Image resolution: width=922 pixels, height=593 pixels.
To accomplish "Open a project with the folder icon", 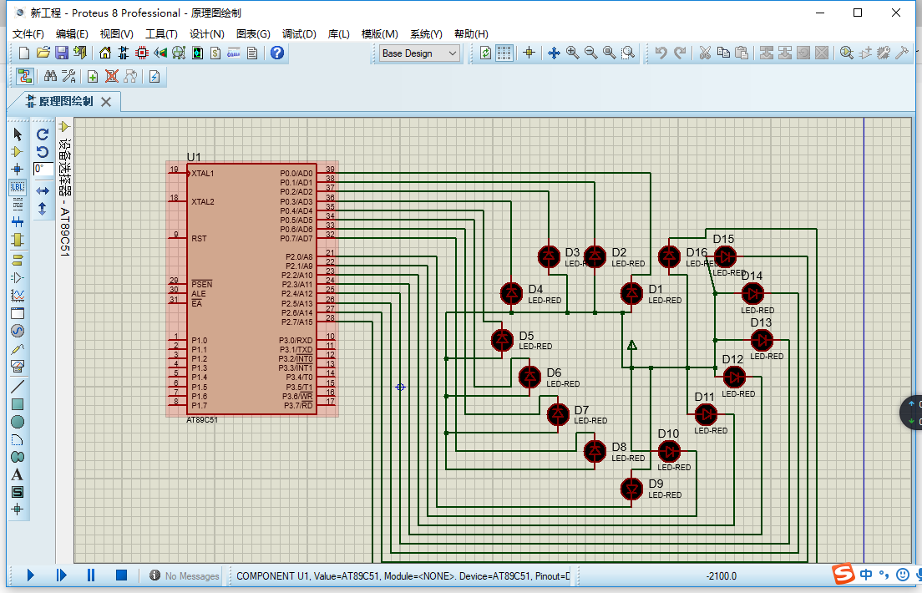I will (x=43, y=53).
